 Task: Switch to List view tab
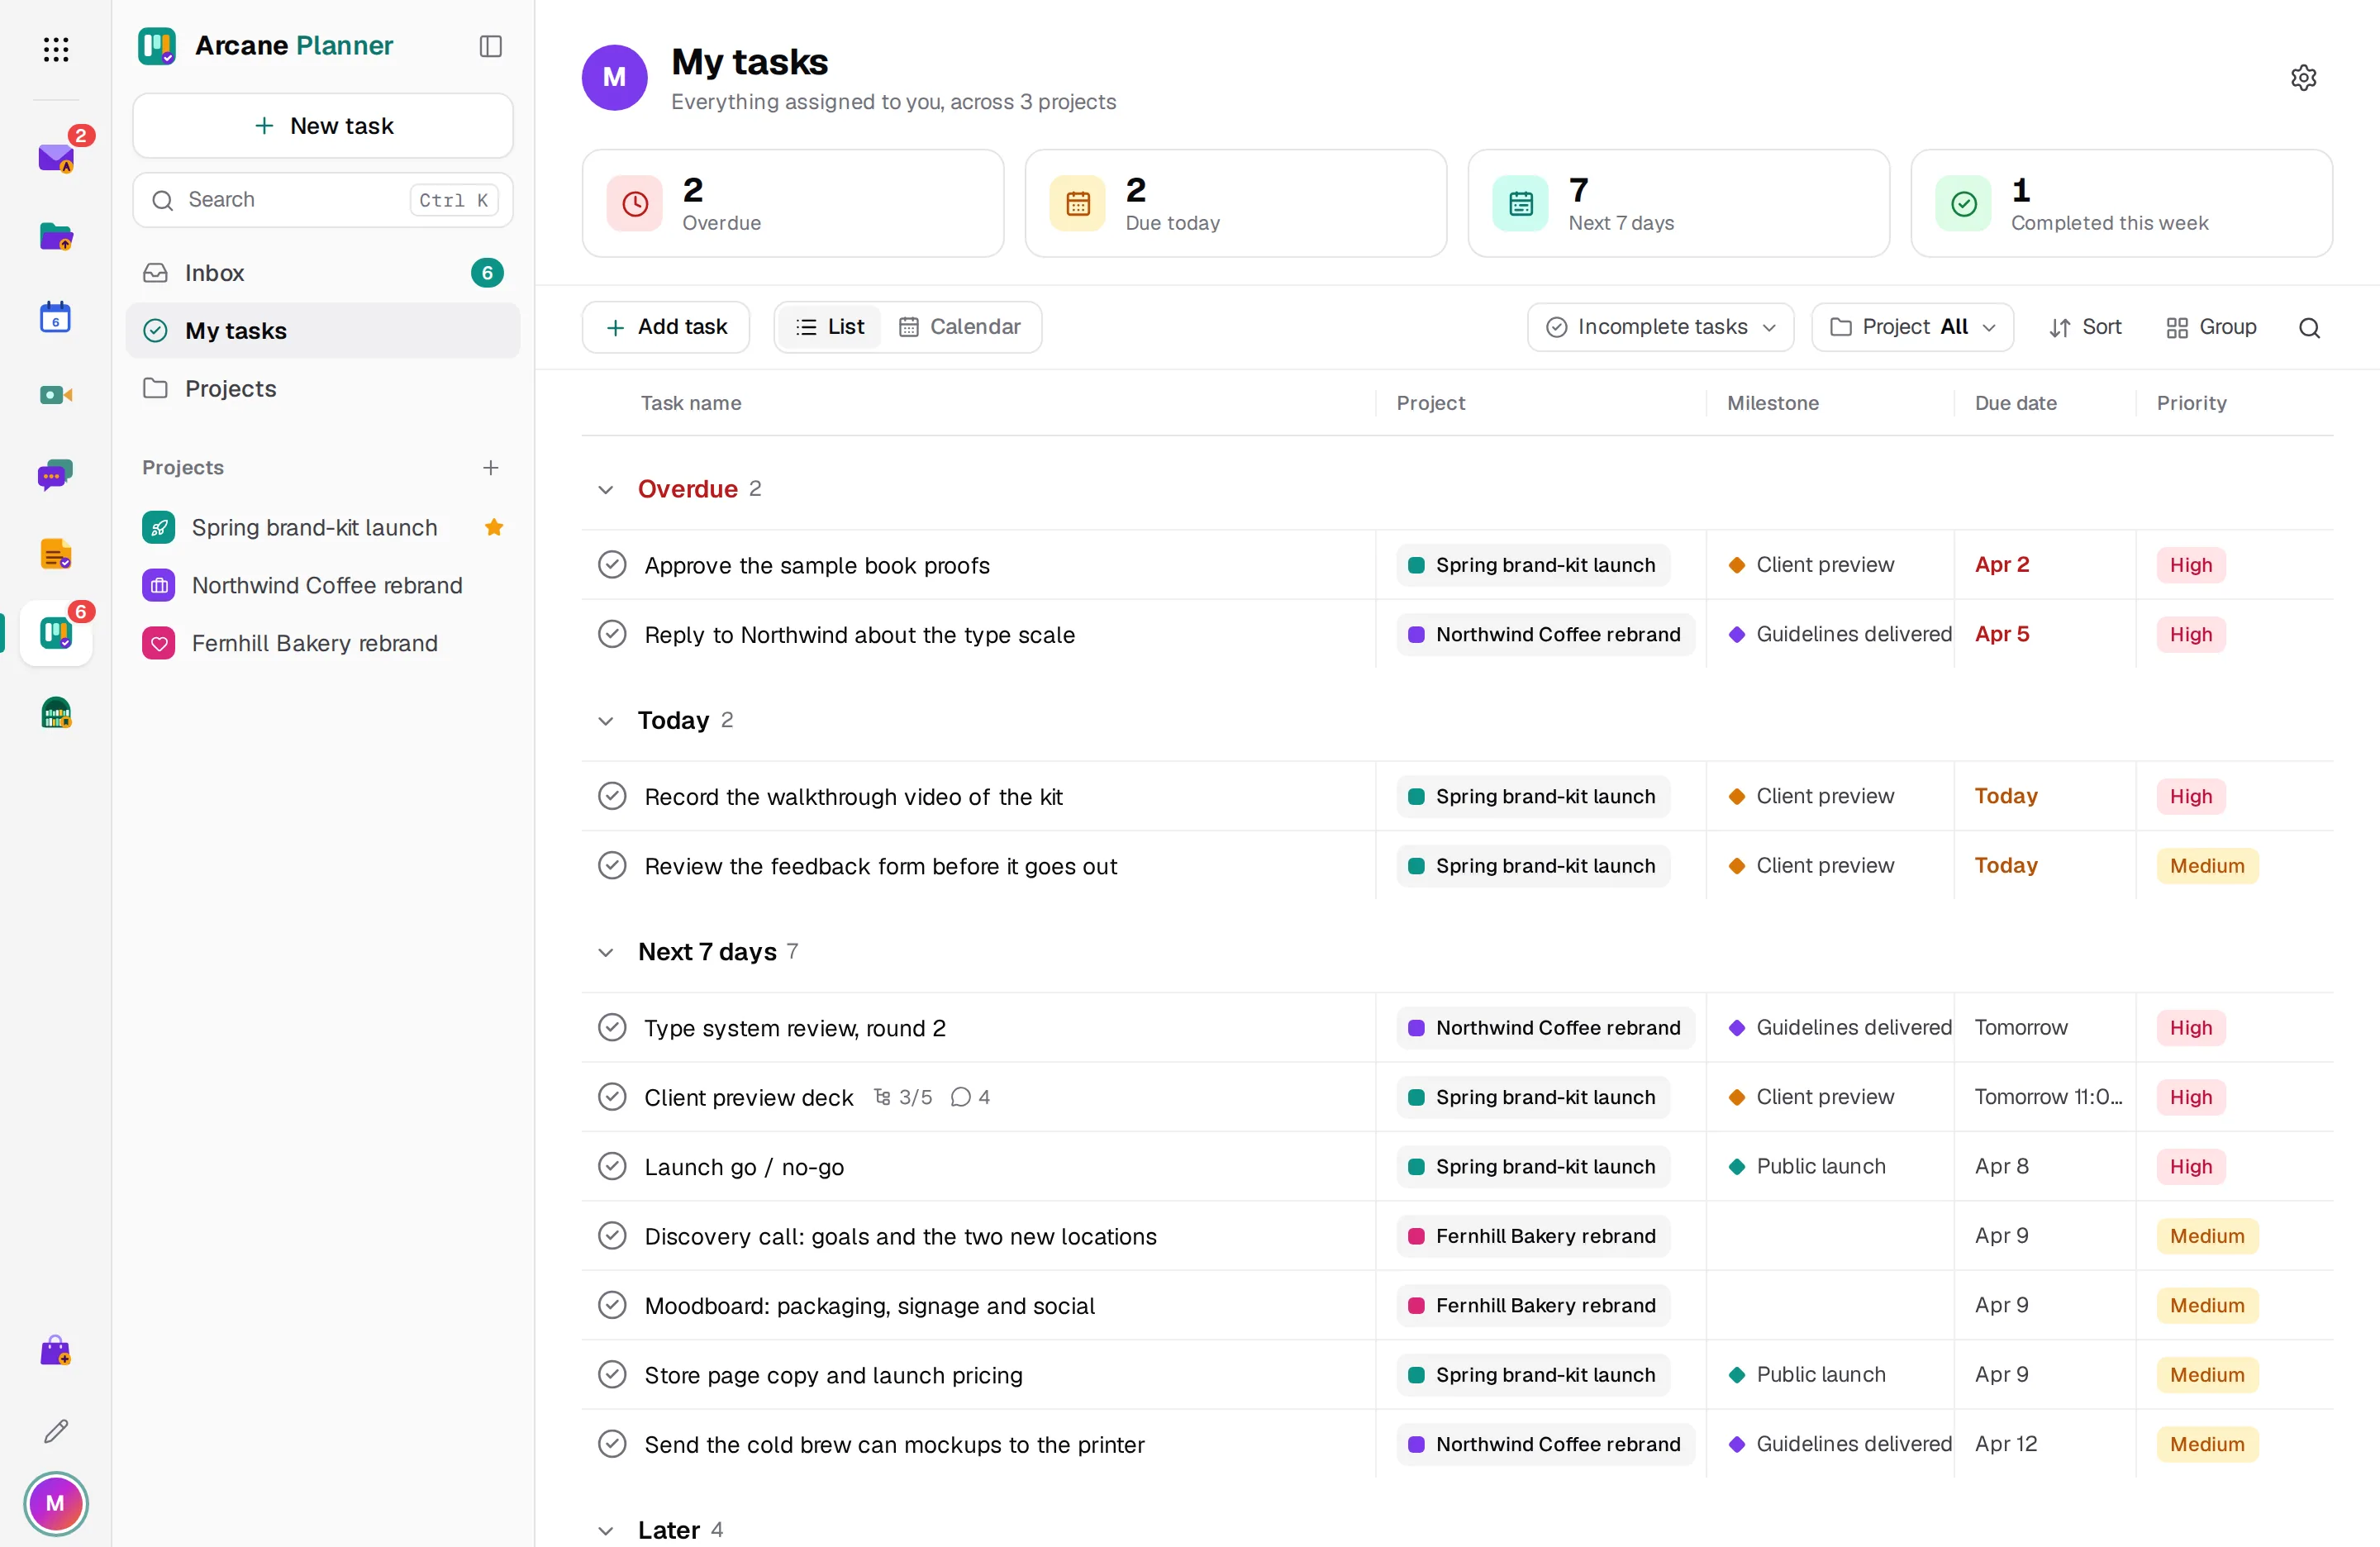[829, 327]
